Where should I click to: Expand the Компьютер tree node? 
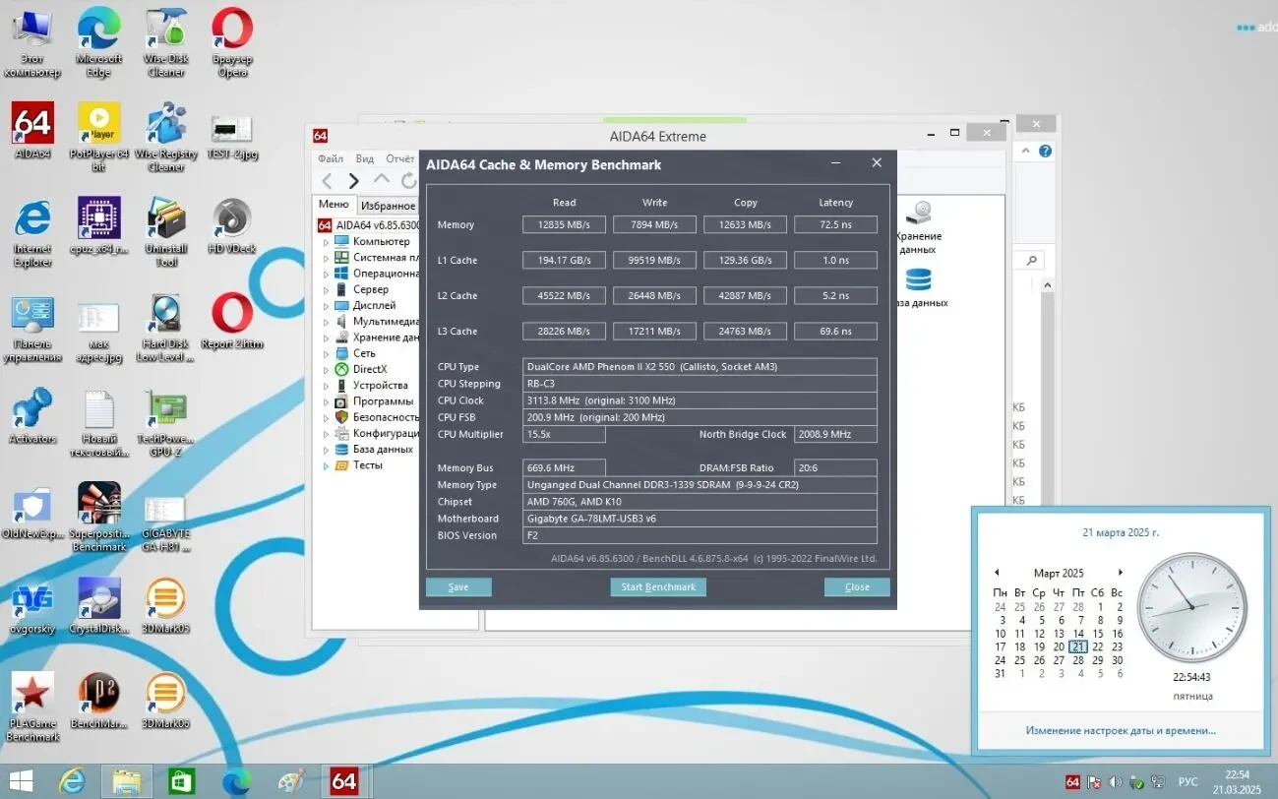(328, 241)
